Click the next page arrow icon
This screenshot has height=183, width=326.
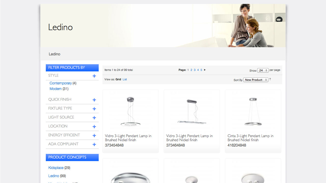205,70
